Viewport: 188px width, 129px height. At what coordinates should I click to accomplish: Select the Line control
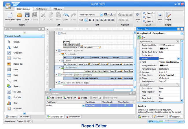[9, 81]
